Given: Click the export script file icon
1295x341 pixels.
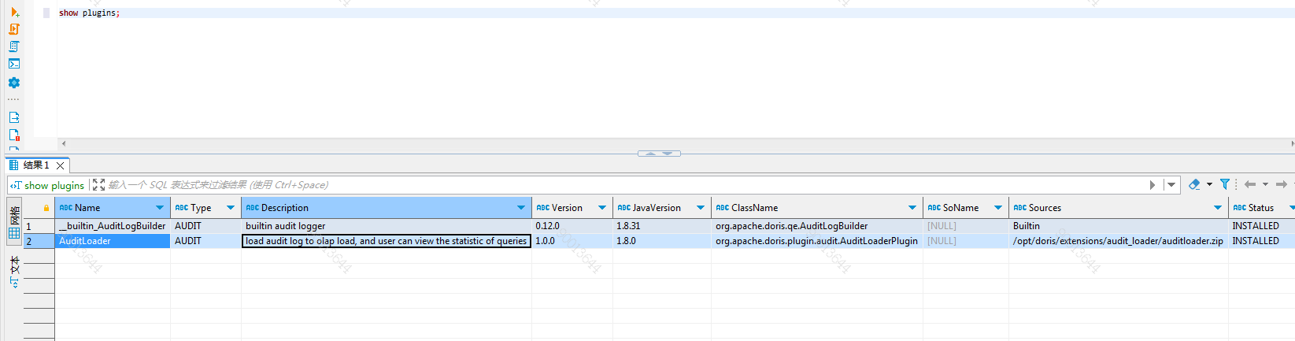Looking at the screenshot, I should click(x=14, y=117).
